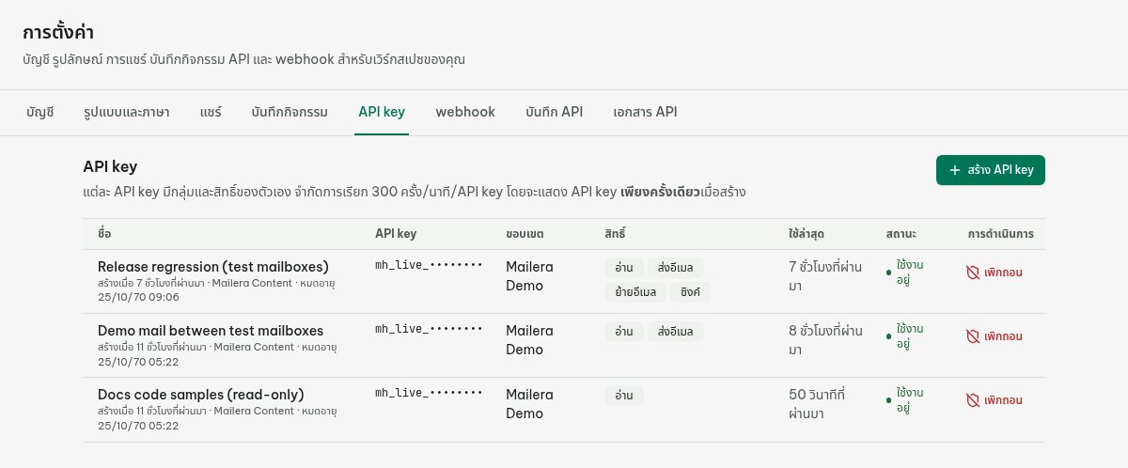Click masked API key of Docs code samples
The height and width of the screenshot is (468, 1128).
point(429,394)
